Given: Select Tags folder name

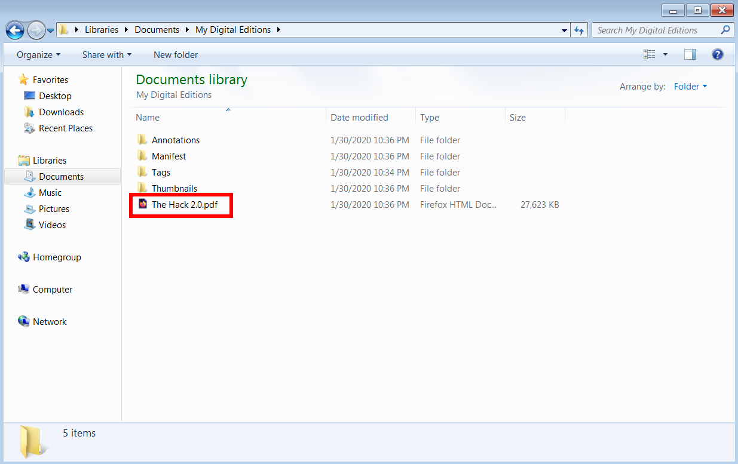Looking at the screenshot, I should (x=161, y=172).
